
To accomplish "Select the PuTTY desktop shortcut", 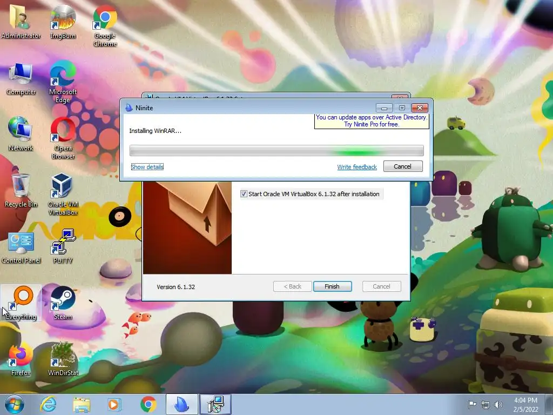I will [x=63, y=246].
